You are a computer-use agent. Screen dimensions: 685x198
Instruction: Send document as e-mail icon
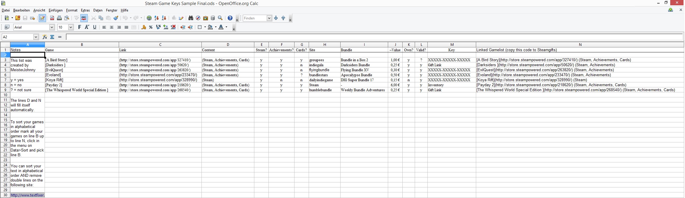pos(32,18)
